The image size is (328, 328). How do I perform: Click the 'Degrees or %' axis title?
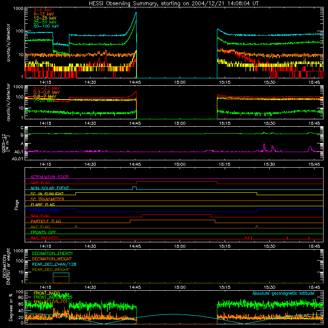[11, 307]
